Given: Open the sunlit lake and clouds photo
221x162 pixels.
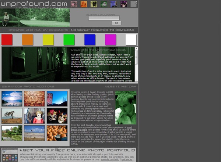Looking at the screenshot, I should click(12, 98).
